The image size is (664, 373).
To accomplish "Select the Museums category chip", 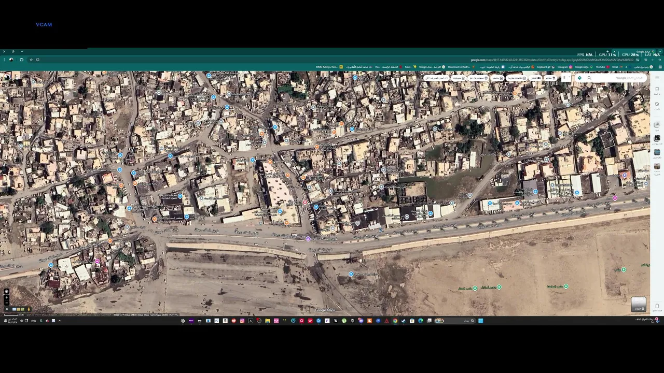I will pyautogui.click(x=497, y=78).
